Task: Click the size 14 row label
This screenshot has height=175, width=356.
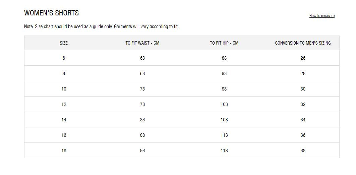Action: click(x=64, y=120)
